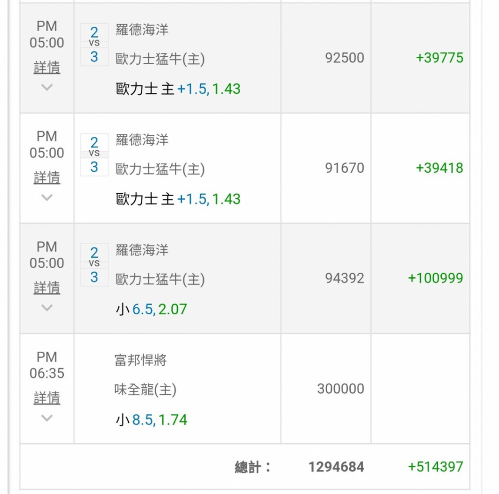Click the 富邦悍將 team name
This screenshot has width=499, height=494.
coord(141,360)
